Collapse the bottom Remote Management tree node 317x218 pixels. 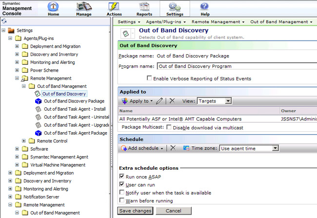coord(10,205)
